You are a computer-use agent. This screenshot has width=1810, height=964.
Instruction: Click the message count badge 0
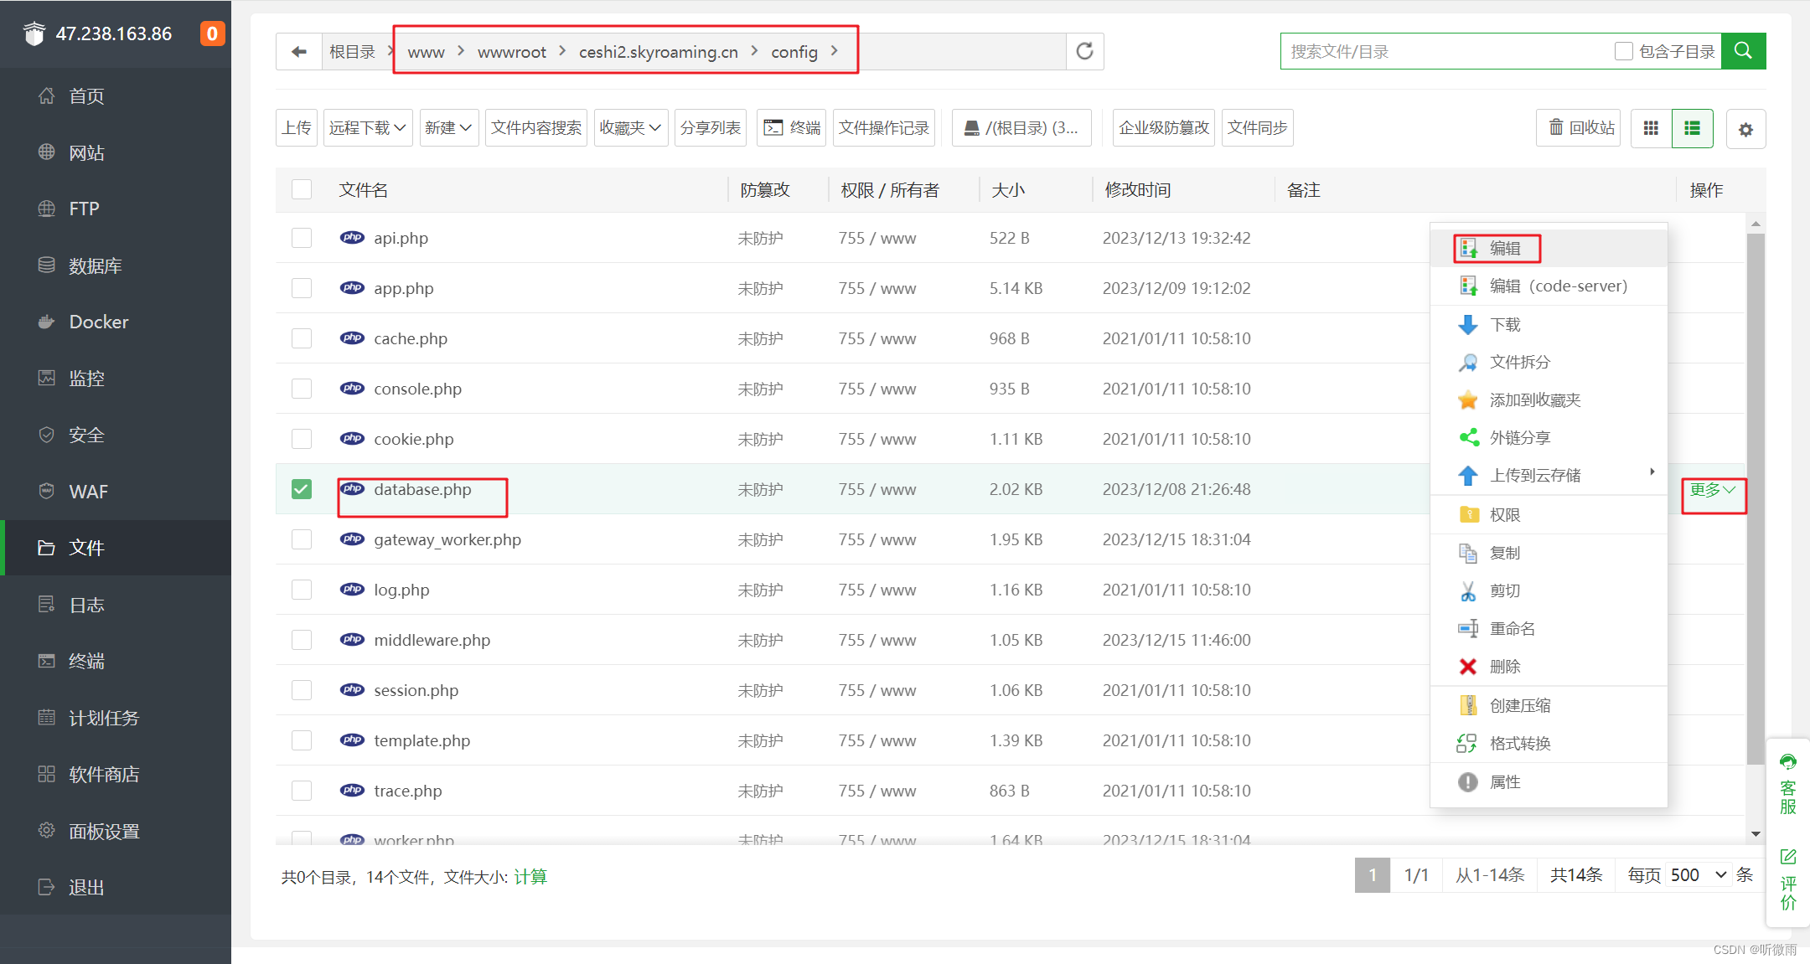[x=212, y=34]
